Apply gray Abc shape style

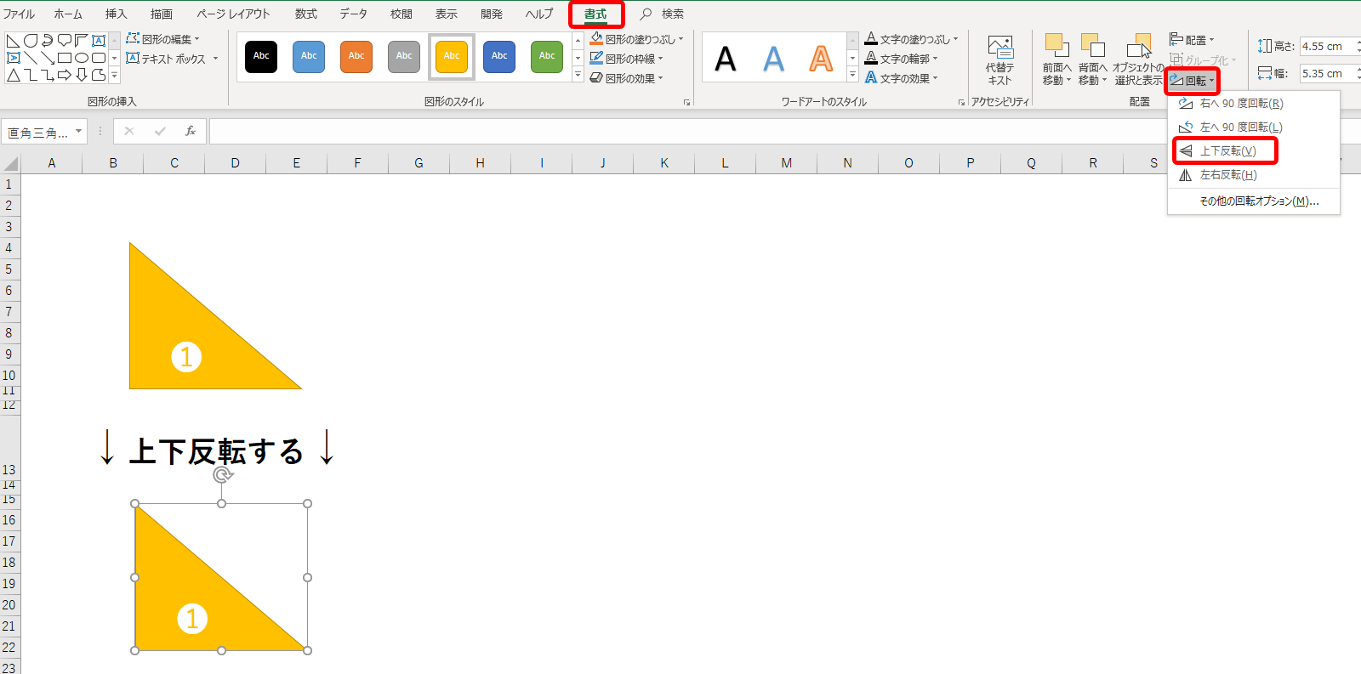404,56
